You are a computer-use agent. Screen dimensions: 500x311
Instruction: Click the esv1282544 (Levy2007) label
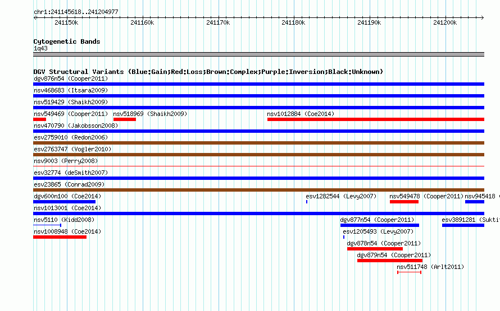[x=341, y=196]
